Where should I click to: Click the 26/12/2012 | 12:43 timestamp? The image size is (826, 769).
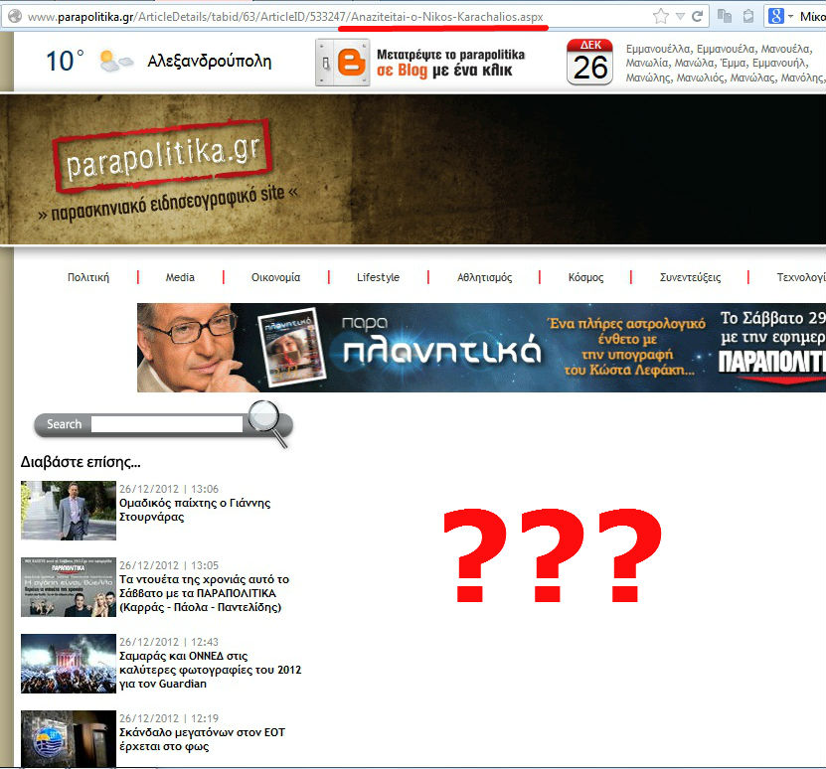(x=169, y=642)
